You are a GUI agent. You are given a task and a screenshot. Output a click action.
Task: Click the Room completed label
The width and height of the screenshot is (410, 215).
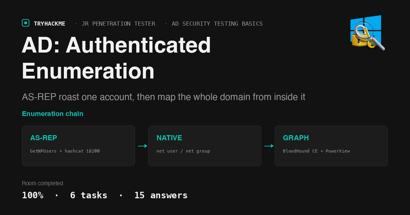pos(42,183)
